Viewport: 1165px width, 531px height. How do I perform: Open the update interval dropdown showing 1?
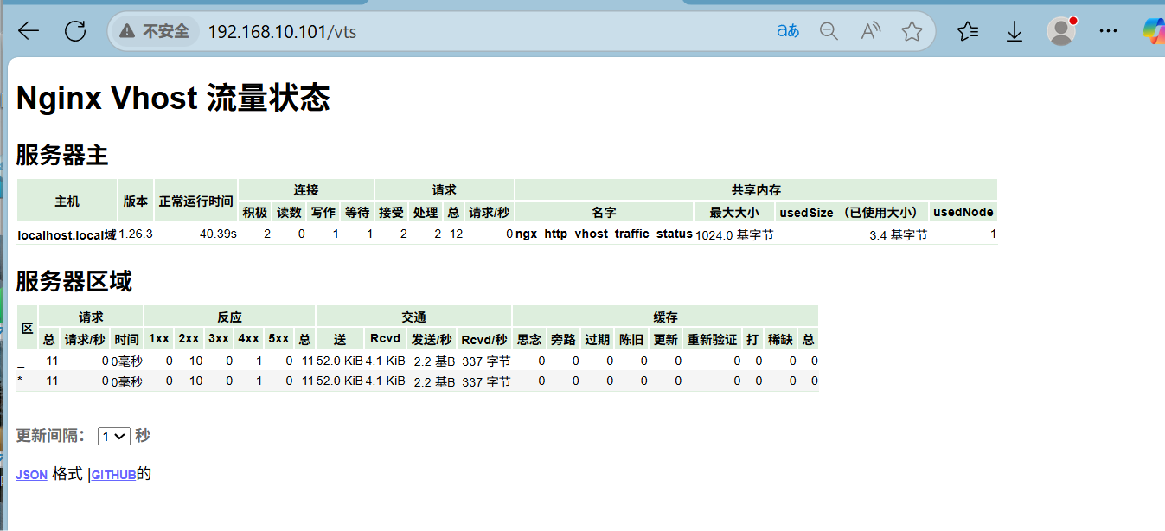(114, 436)
